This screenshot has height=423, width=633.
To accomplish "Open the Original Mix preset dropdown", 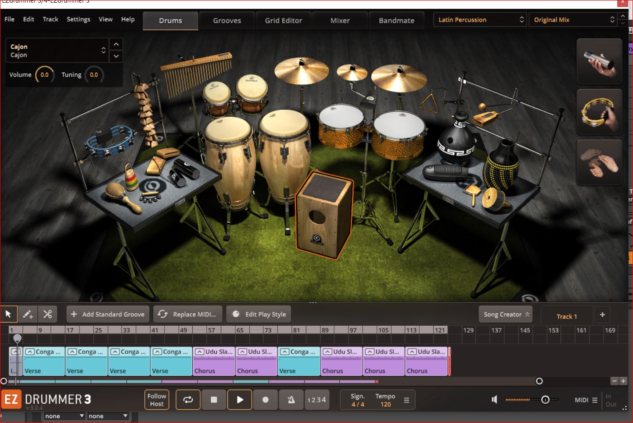I will [573, 20].
